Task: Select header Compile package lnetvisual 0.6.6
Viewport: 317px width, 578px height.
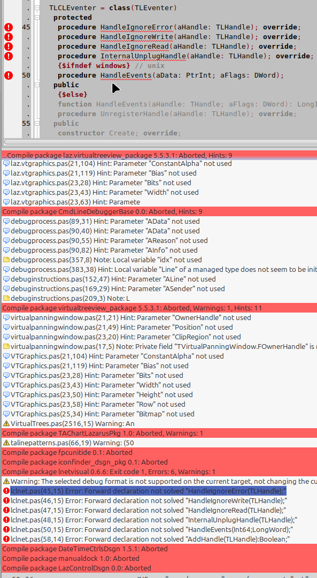Action: 159,471
